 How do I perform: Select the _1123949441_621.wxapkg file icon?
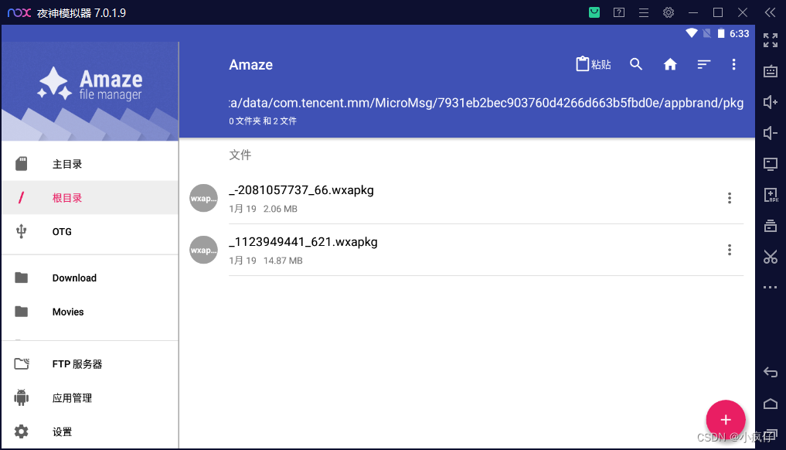point(203,250)
